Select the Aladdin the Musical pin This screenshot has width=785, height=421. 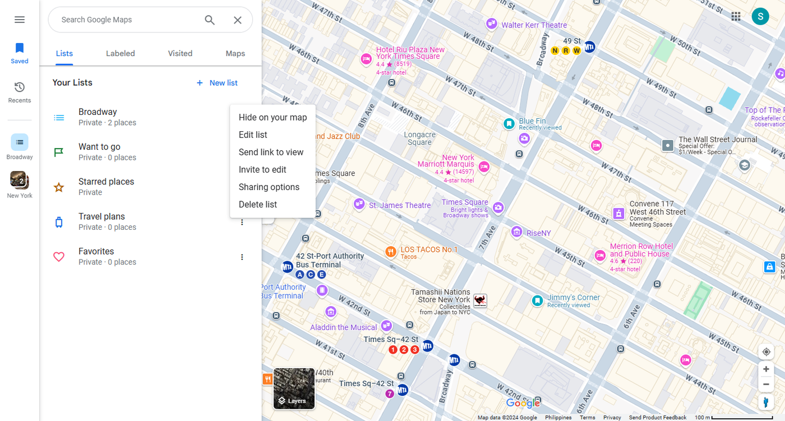click(x=386, y=326)
